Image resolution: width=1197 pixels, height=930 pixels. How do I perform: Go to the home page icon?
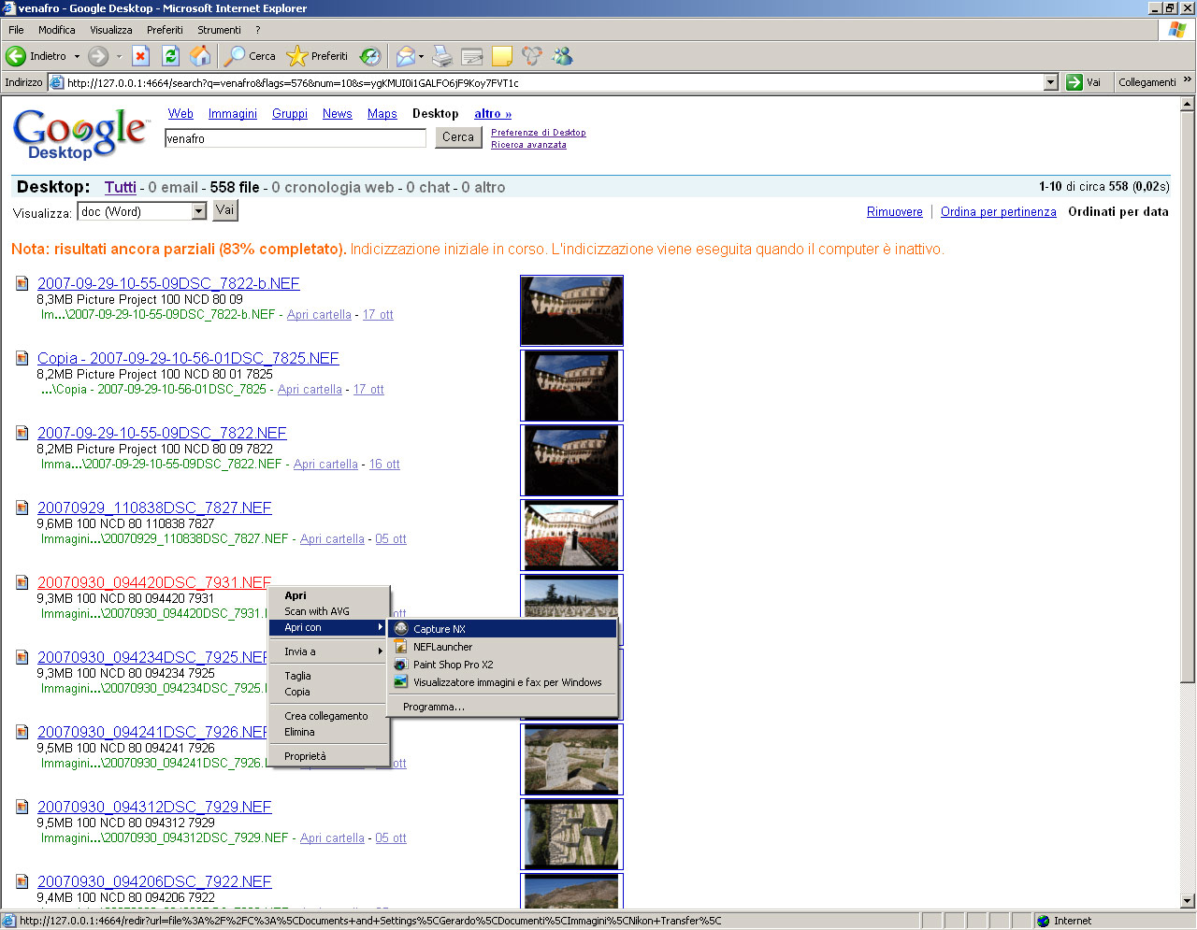tap(200, 56)
